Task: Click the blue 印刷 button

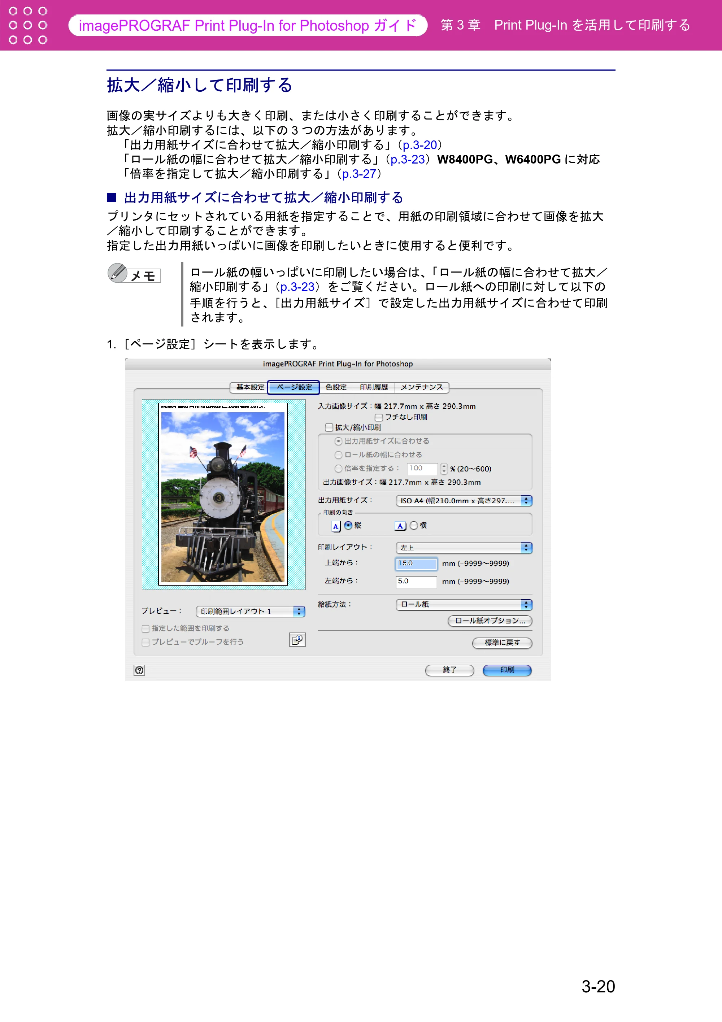Action: coord(507,670)
